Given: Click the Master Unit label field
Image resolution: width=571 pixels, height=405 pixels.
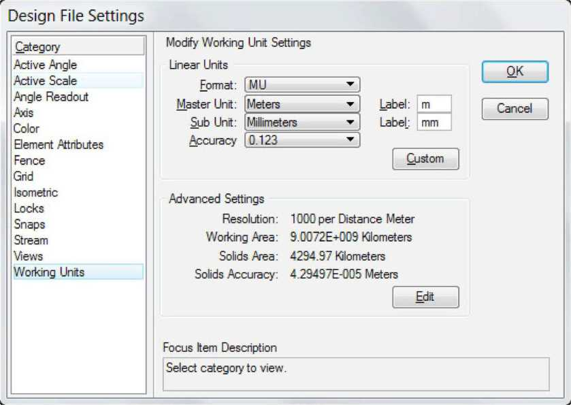Looking at the screenshot, I should [x=434, y=104].
